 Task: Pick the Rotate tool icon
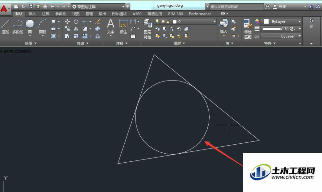[76, 22]
